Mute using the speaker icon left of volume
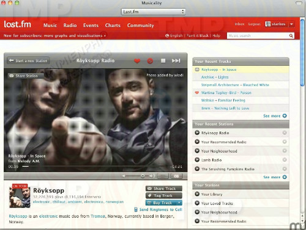This screenshot has height=230, width=306. click(x=124, y=176)
